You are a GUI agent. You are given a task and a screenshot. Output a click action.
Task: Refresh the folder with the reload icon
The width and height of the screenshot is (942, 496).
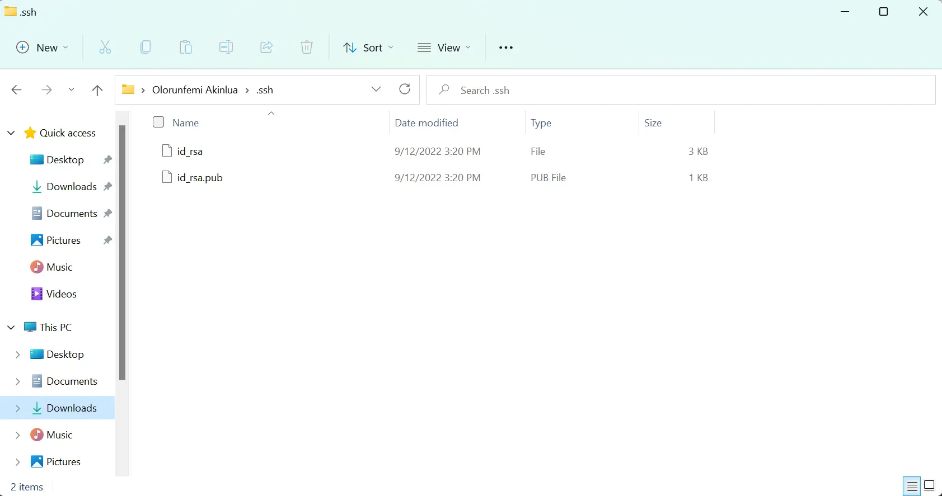(x=405, y=89)
